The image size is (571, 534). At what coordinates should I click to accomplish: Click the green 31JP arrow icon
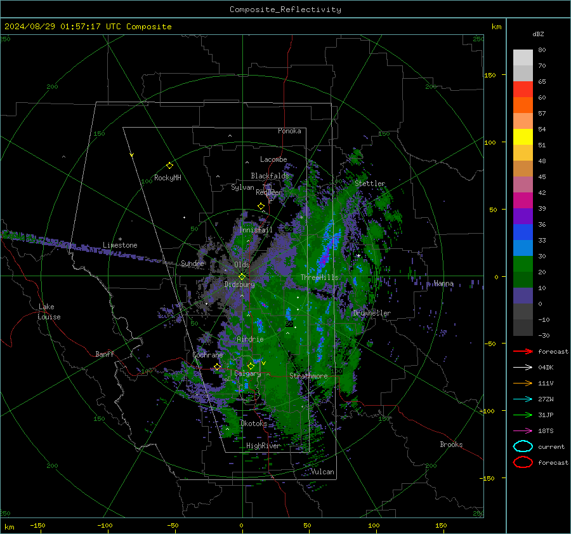[x=523, y=415]
